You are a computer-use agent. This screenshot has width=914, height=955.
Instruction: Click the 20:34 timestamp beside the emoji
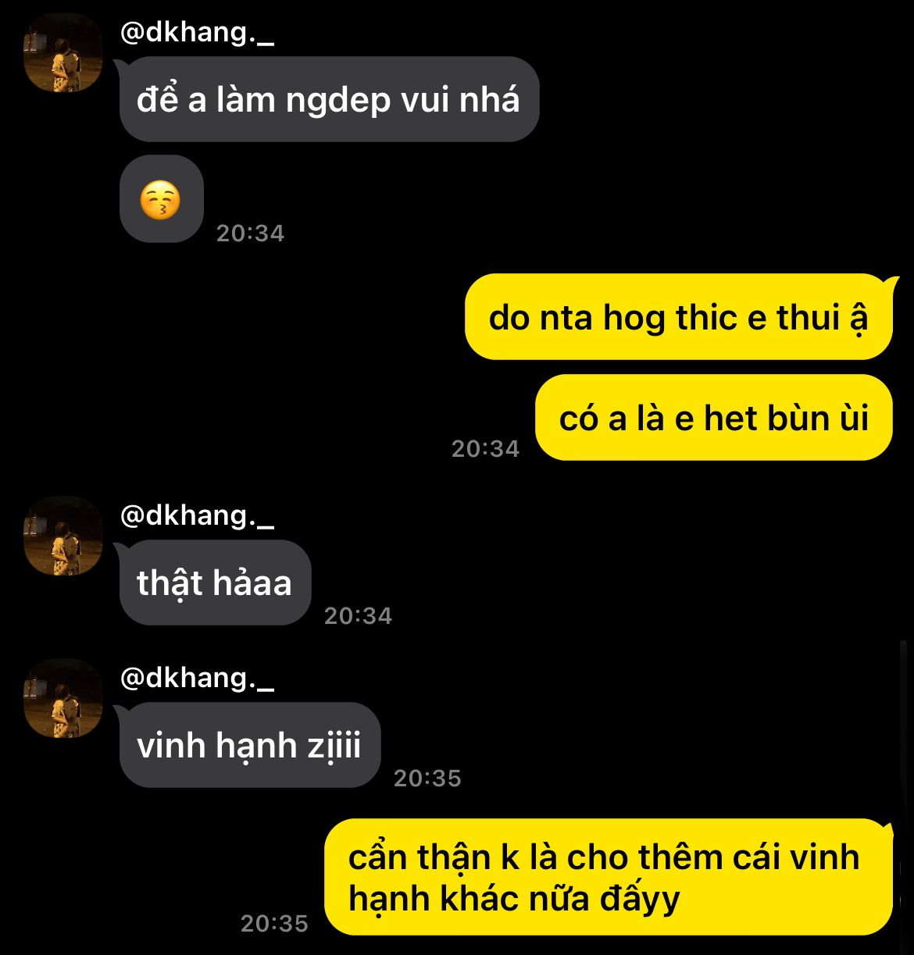tap(250, 233)
